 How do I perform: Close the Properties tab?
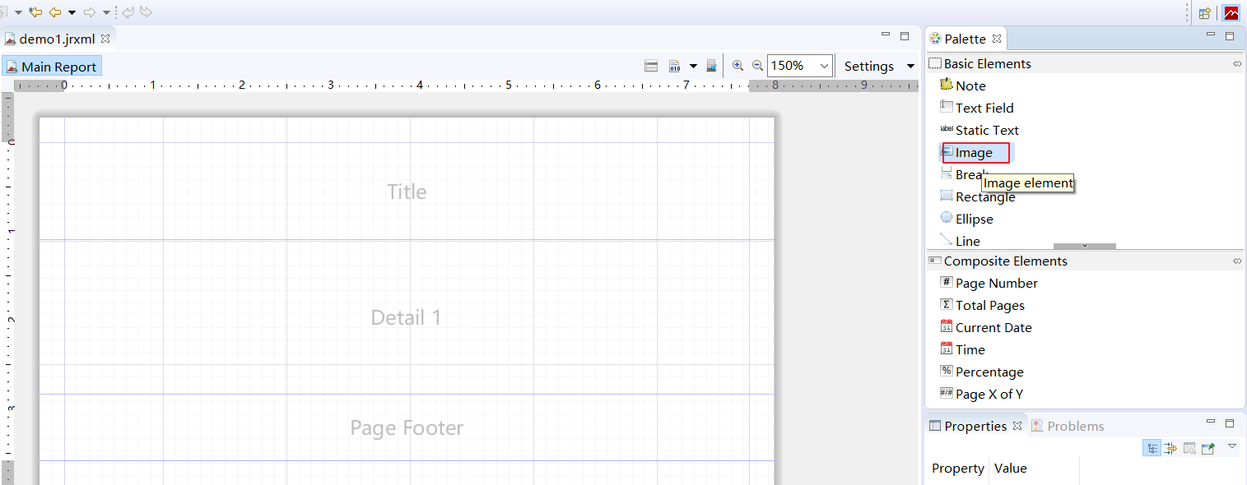1017,426
